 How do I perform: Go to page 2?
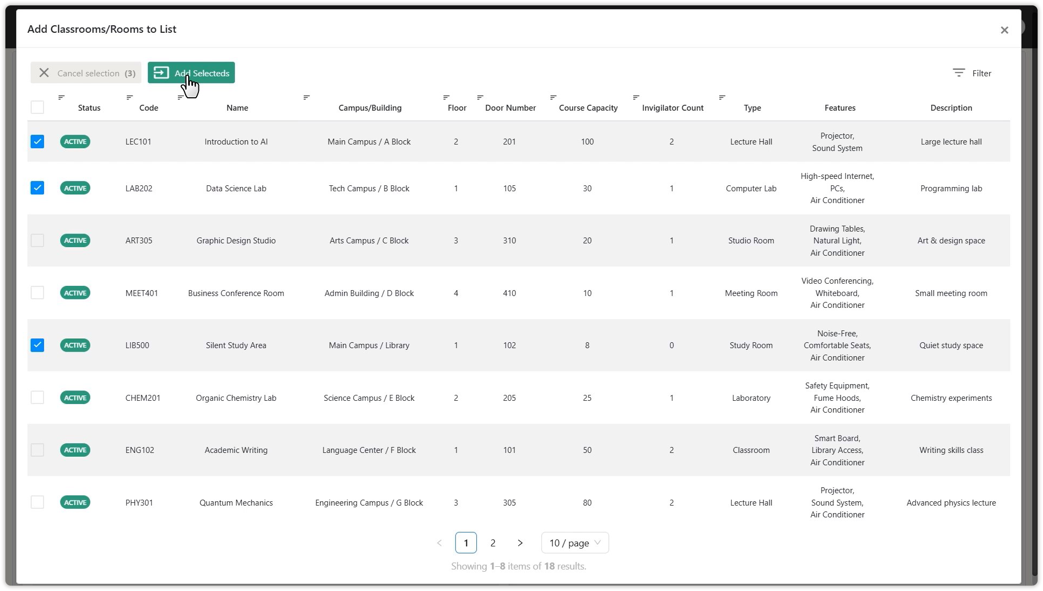(x=492, y=543)
